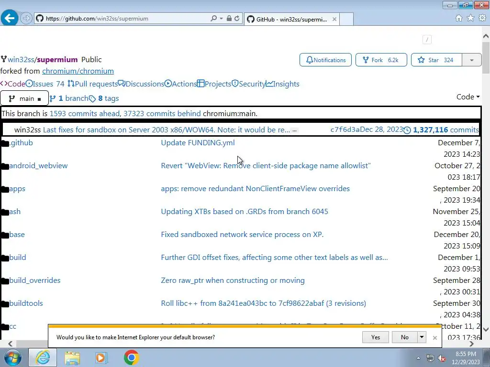The image size is (490, 367).
Task: Close the GitHub - win32ss/supermium tab
Action: tap(334, 19)
